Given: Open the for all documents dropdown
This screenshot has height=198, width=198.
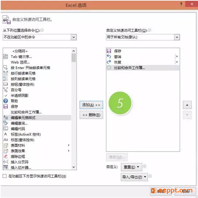Looking at the screenshot, I should pos(143,37).
